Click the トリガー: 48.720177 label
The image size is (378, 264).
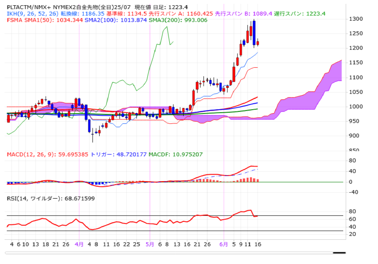click(x=119, y=154)
